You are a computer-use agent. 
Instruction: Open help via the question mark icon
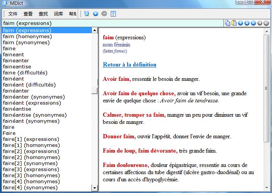(113, 14)
